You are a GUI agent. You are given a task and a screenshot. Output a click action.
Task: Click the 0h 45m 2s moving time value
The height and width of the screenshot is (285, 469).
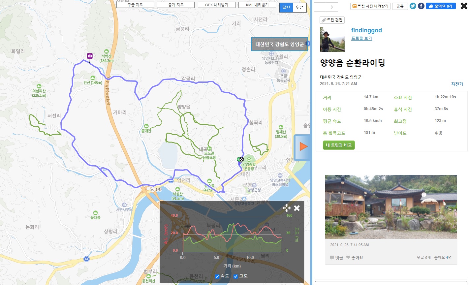tap(373, 109)
